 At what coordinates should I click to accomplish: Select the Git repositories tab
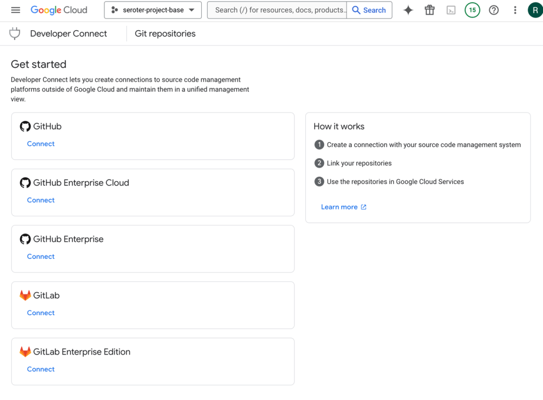pyautogui.click(x=165, y=33)
